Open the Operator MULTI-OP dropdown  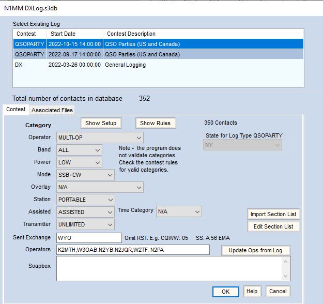pos(100,138)
